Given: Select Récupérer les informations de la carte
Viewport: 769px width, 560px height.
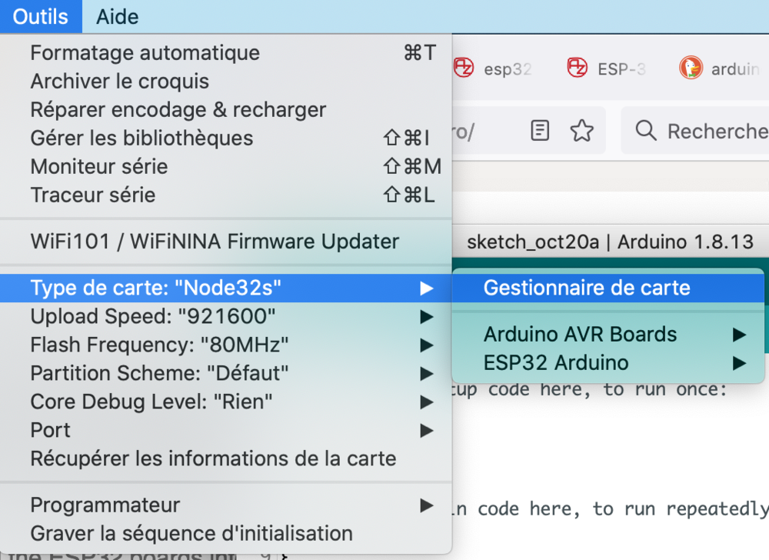Looking at the screenshot, I should (x=225, y=458).
